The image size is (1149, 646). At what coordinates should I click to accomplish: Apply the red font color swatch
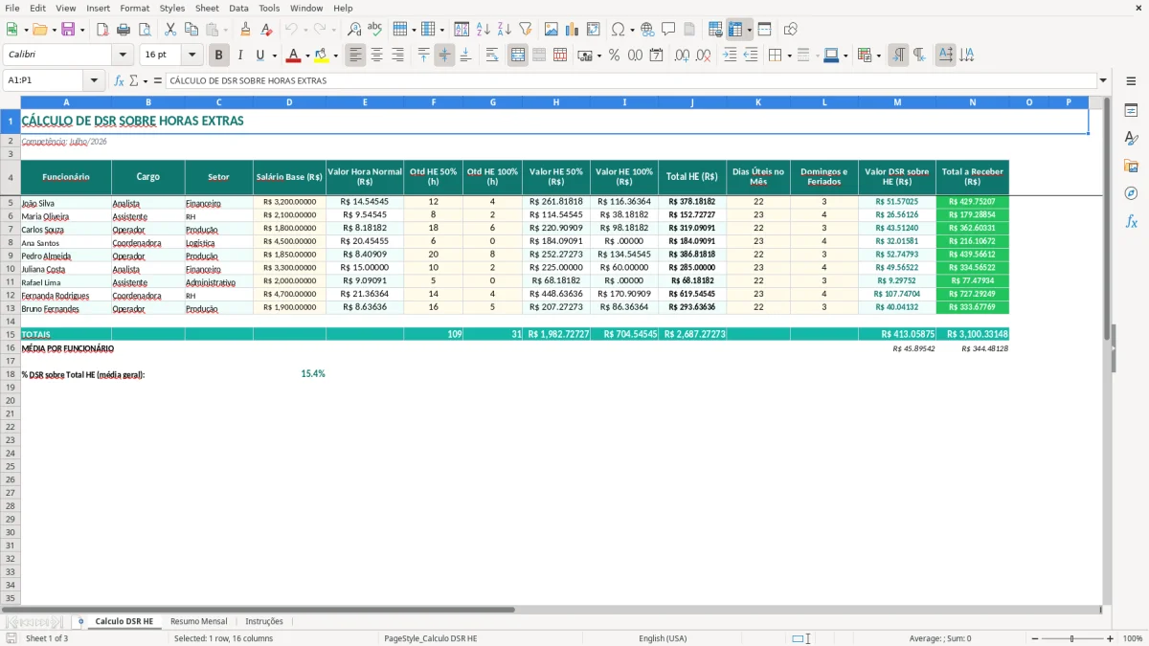tap(294, 56)
